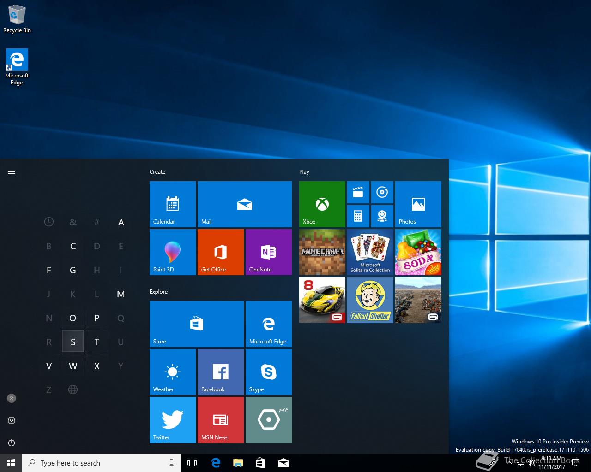The height and width of the screenshot is (472, 591).
Task: Click the Create group heading
Action: pyautogui.click(x=157, y=172)
